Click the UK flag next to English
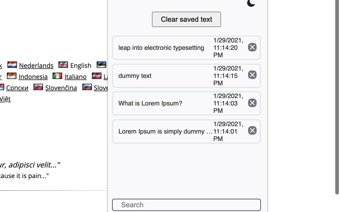Screen dimensions: 340x212 point(63,64)
